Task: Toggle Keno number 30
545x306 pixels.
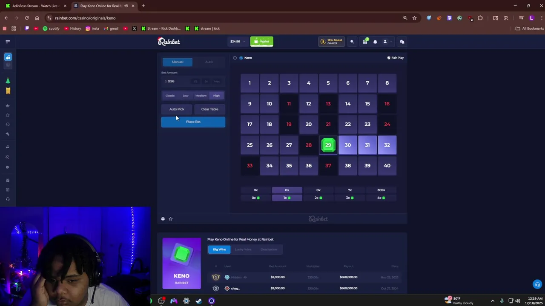Action: click(x=348, y=145)
